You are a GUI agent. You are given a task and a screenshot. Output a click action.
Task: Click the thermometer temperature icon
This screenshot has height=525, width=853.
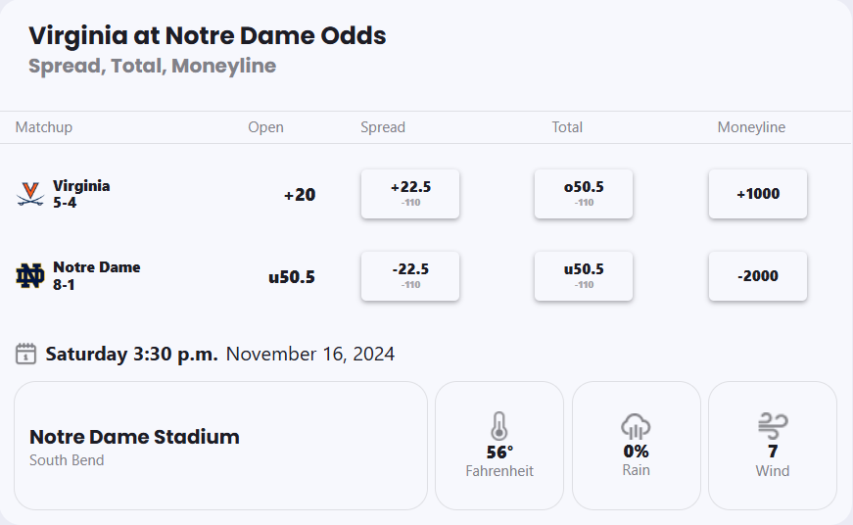(x=499, y=426)
